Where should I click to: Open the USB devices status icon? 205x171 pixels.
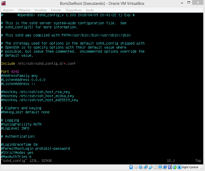[x=150, y=167]
